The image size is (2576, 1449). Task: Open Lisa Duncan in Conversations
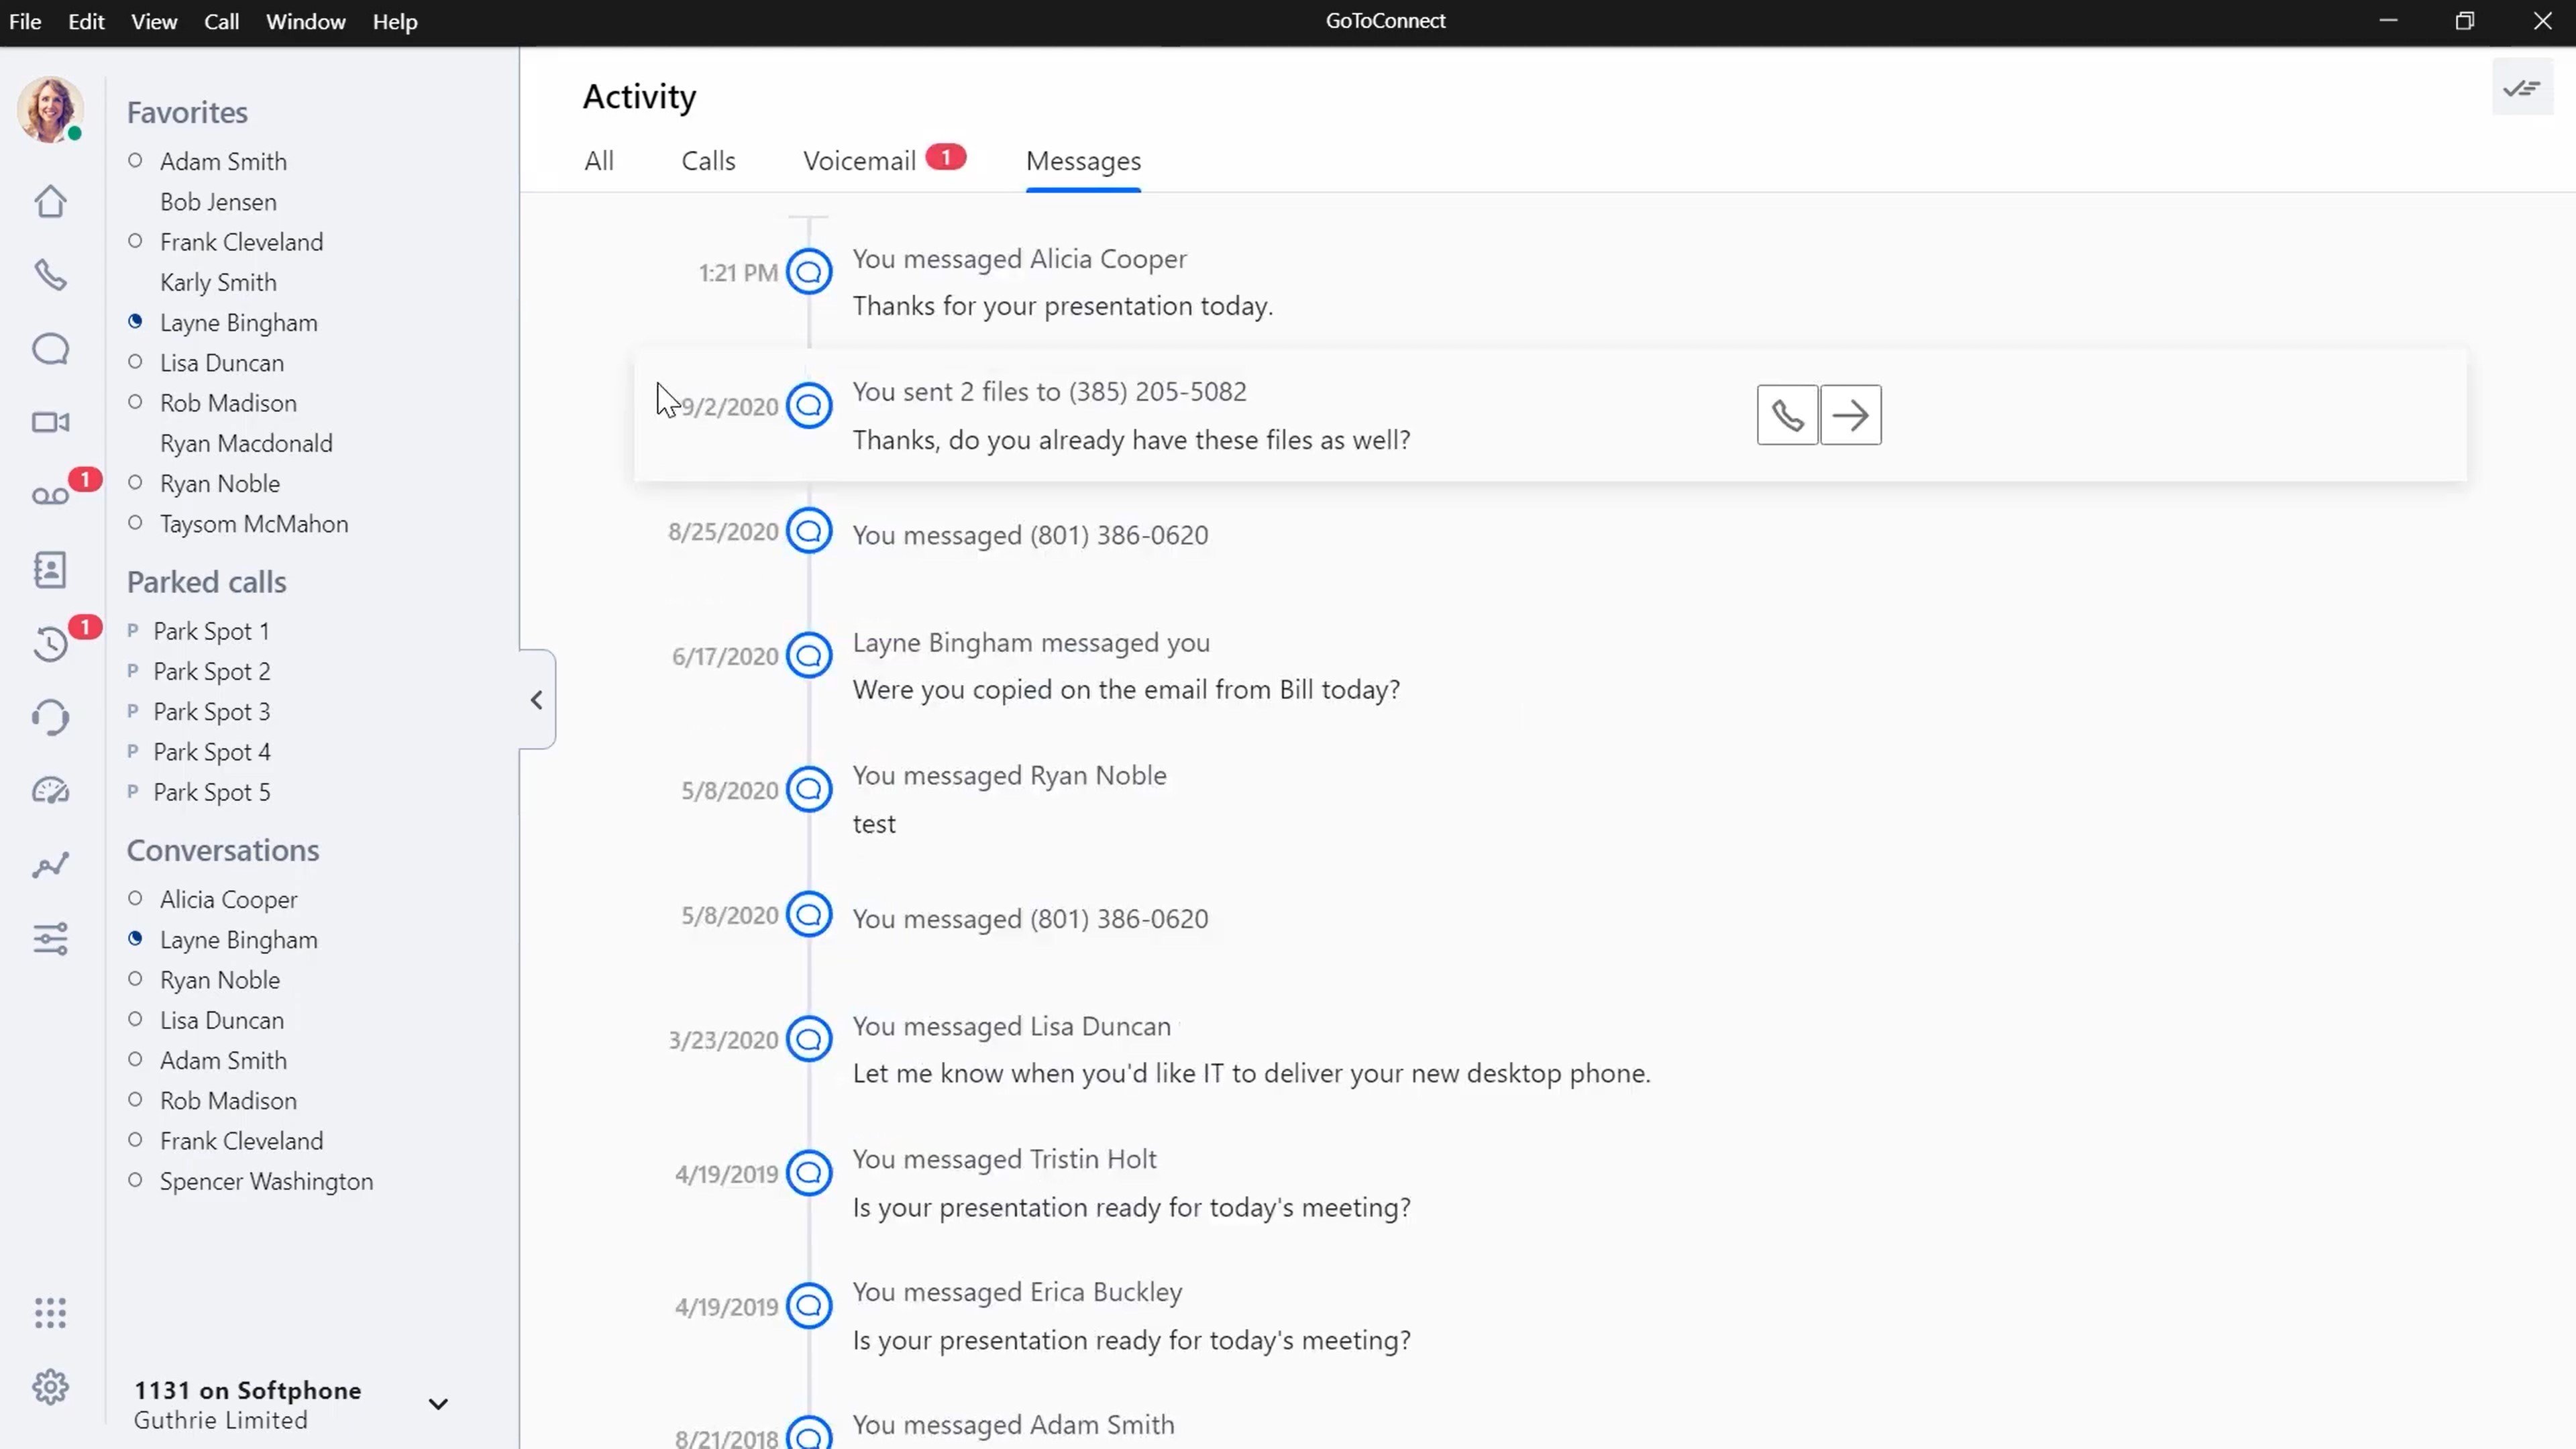click(222, 1020)
